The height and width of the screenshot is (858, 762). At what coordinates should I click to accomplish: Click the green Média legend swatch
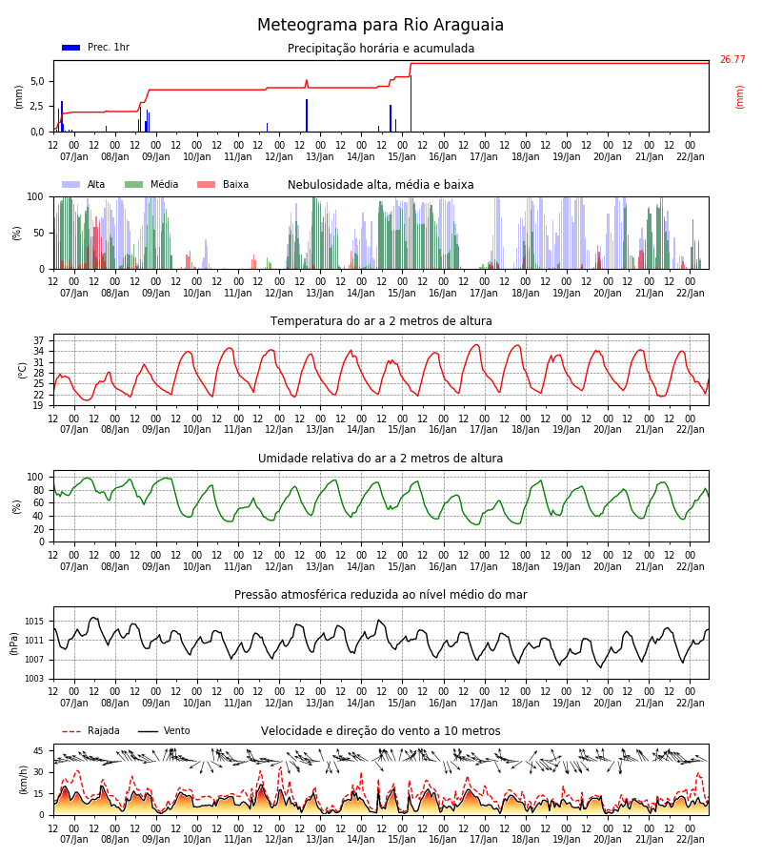tap(134, 184)
